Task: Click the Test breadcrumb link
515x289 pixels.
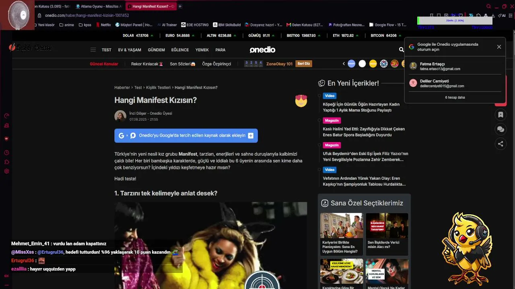Action: point(138,88)
